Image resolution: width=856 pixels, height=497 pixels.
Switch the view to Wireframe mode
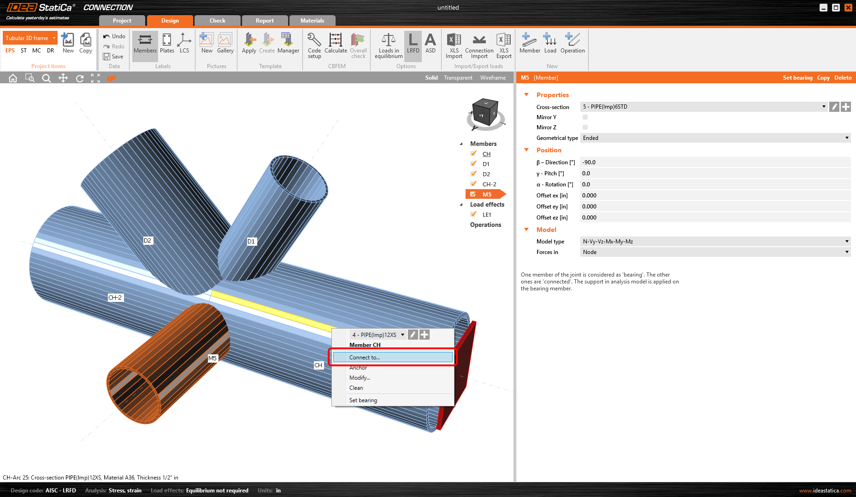[x=493, y=78]
